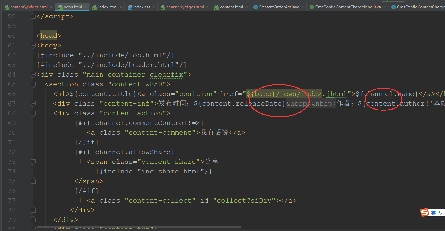Click line number 70 in the gutter
This screenshot has height=231, width=445.
click(x=12, y=132)
